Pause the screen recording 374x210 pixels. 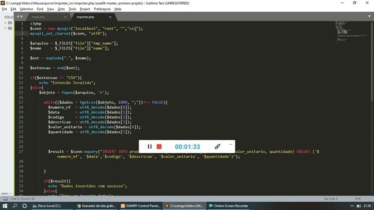[x=150, y=146]
